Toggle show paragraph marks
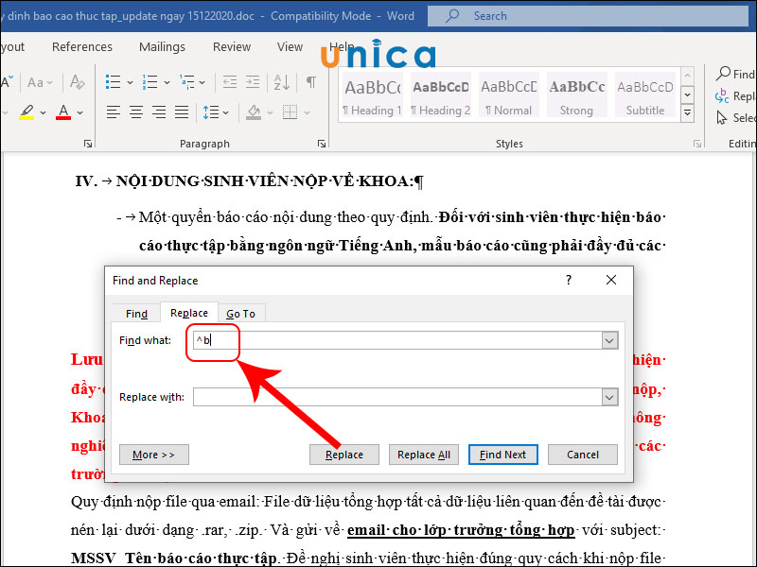 310,83
